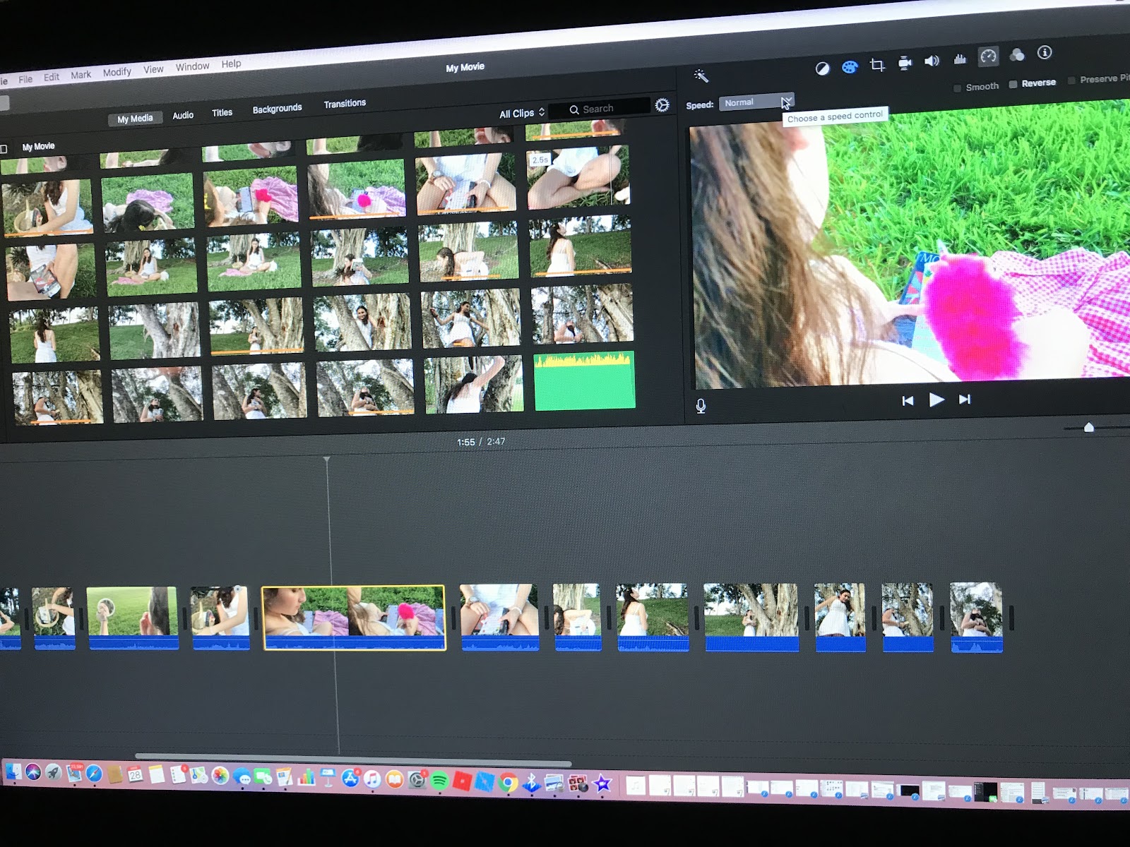The width and height of the screenshot is (1130, 847).
Task: Switch to the Transitions tab
Action: 345,104
